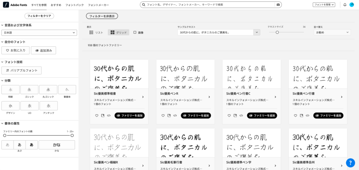Toggle the バリアブルフォント filter
This screenshot has height=170, width=359.
[x=21, y=70]
